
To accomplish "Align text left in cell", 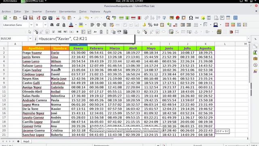I will coord(92,25).
